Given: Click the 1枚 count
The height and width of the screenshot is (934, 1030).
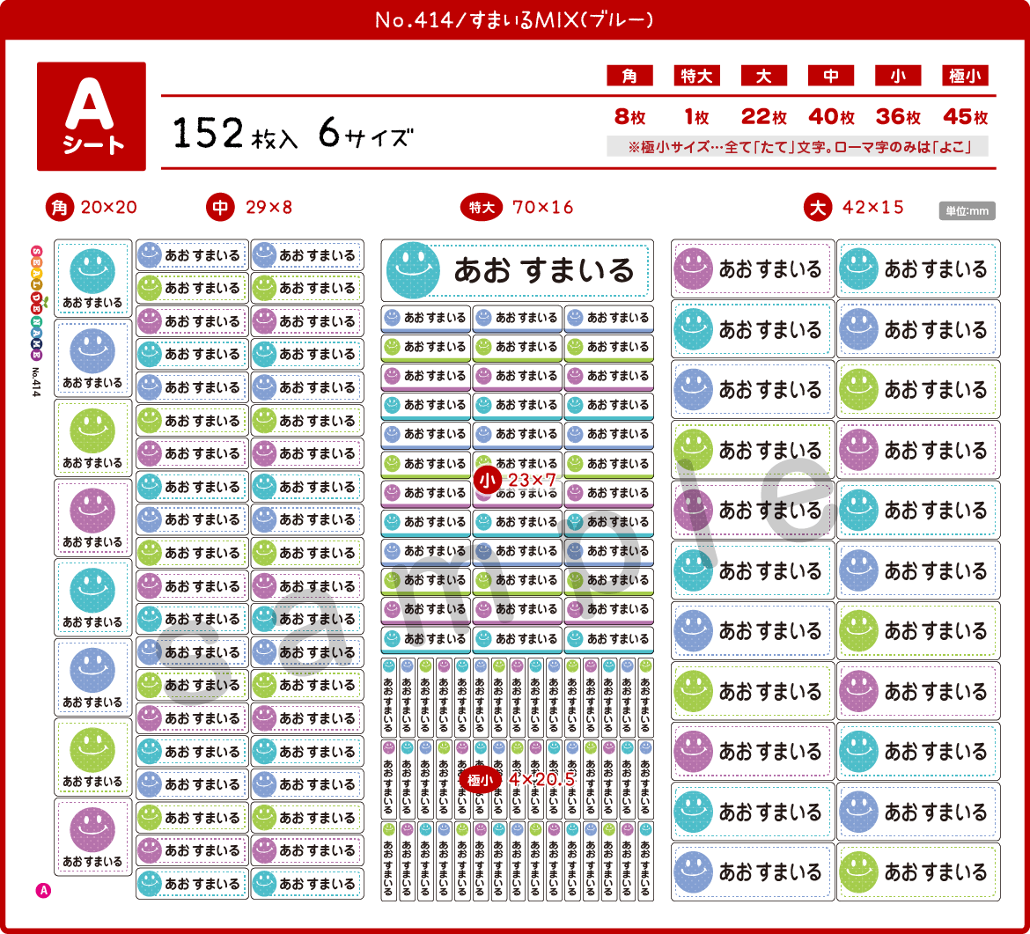Looking at the screenshot, I should 697,117.
